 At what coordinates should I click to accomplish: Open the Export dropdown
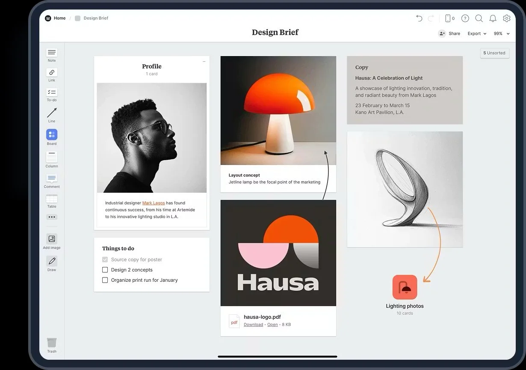tap(477, 33)
